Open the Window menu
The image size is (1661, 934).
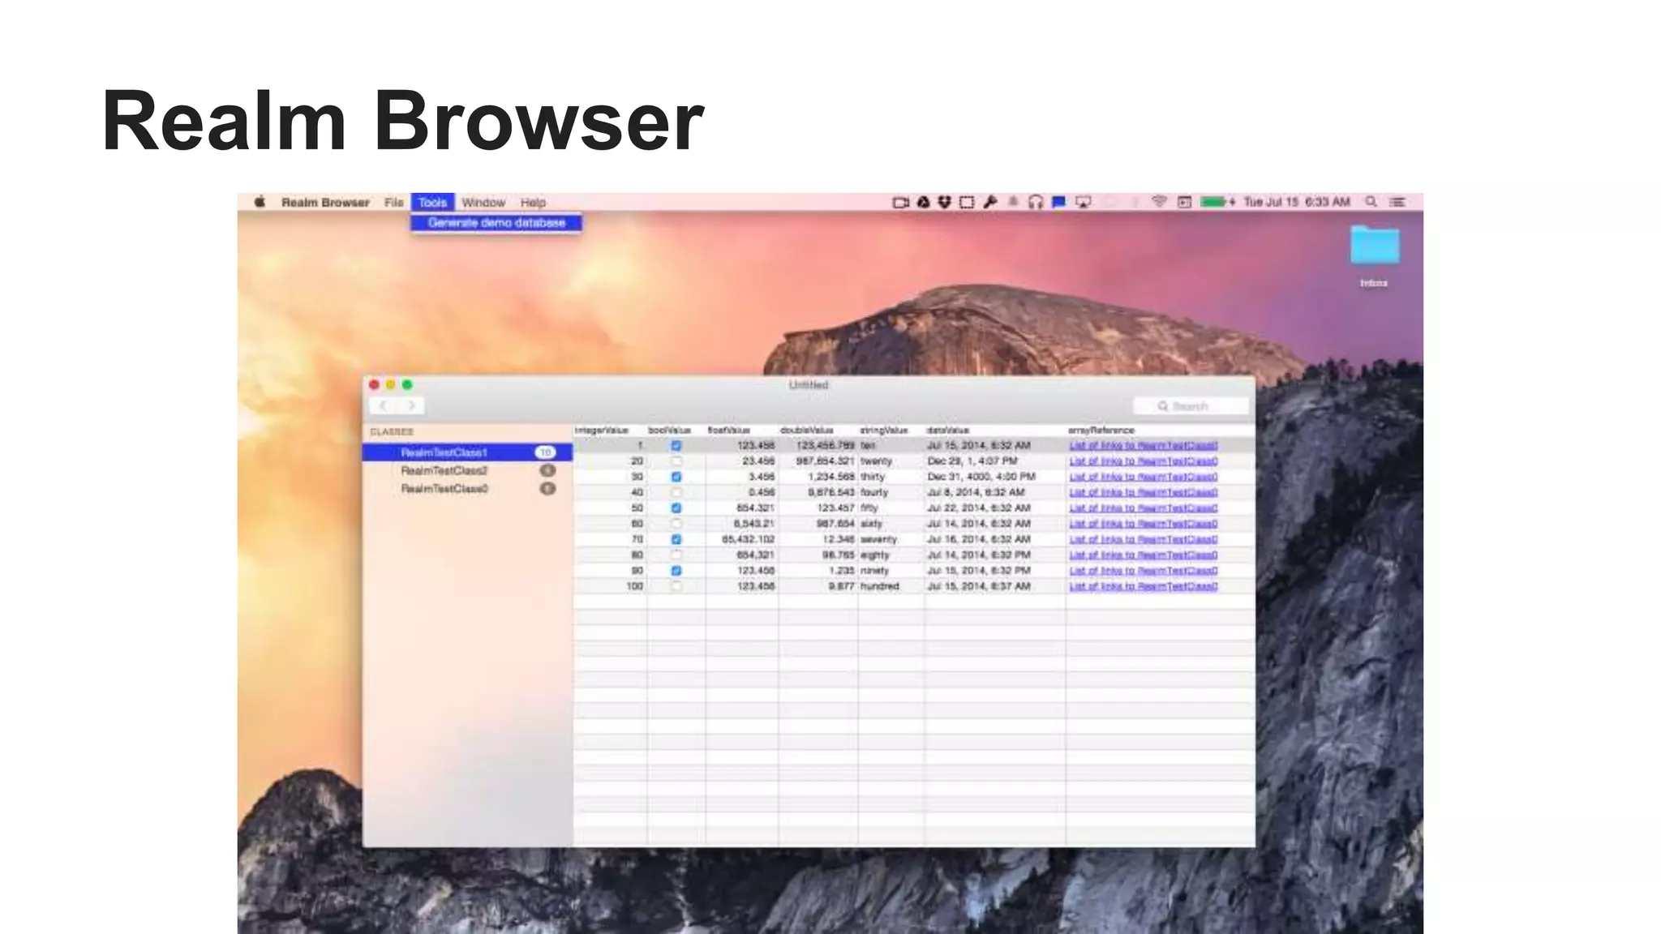click(x=483, y=202)
